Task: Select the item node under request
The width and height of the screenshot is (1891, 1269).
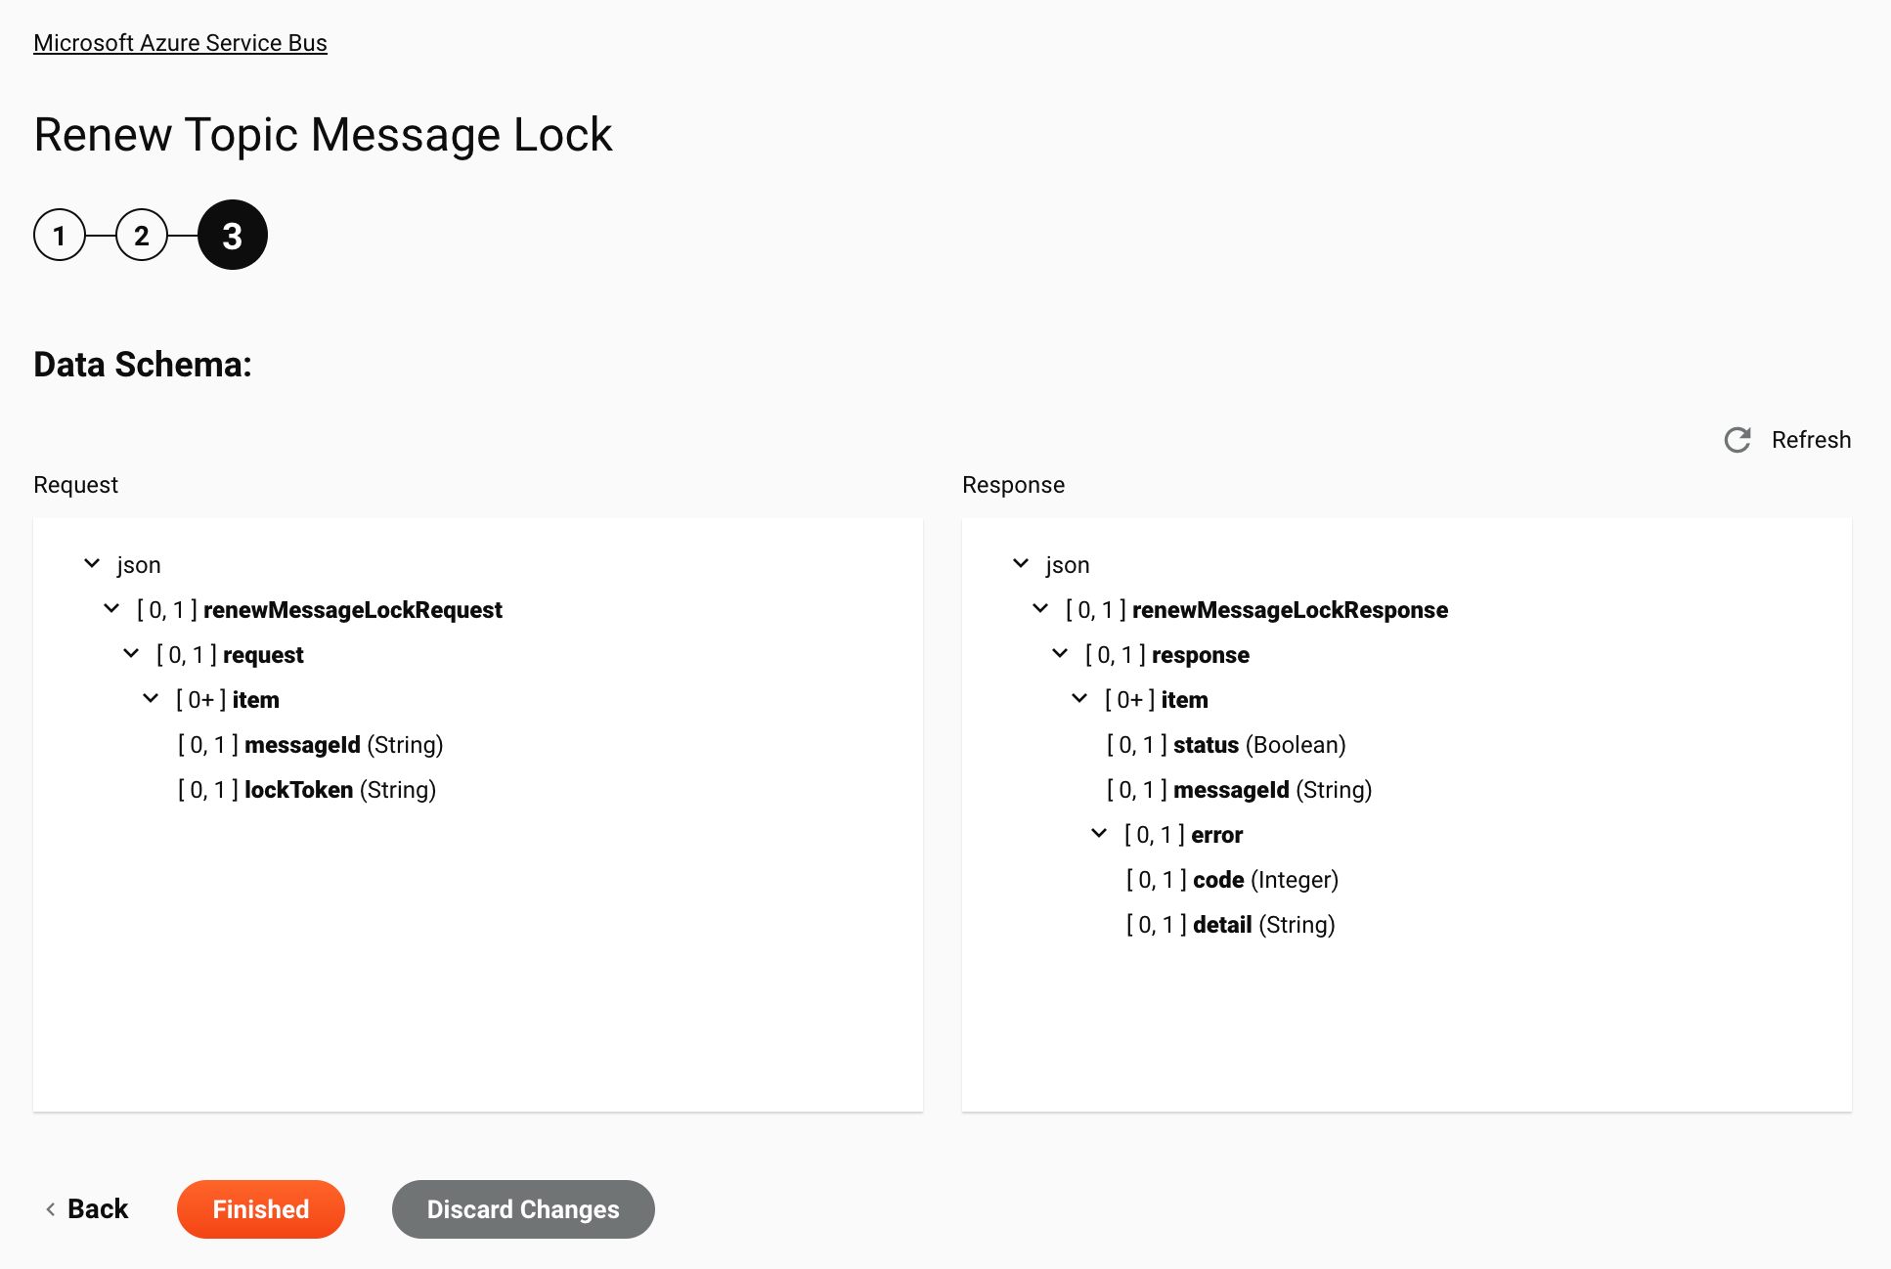Action: [259, 700]
